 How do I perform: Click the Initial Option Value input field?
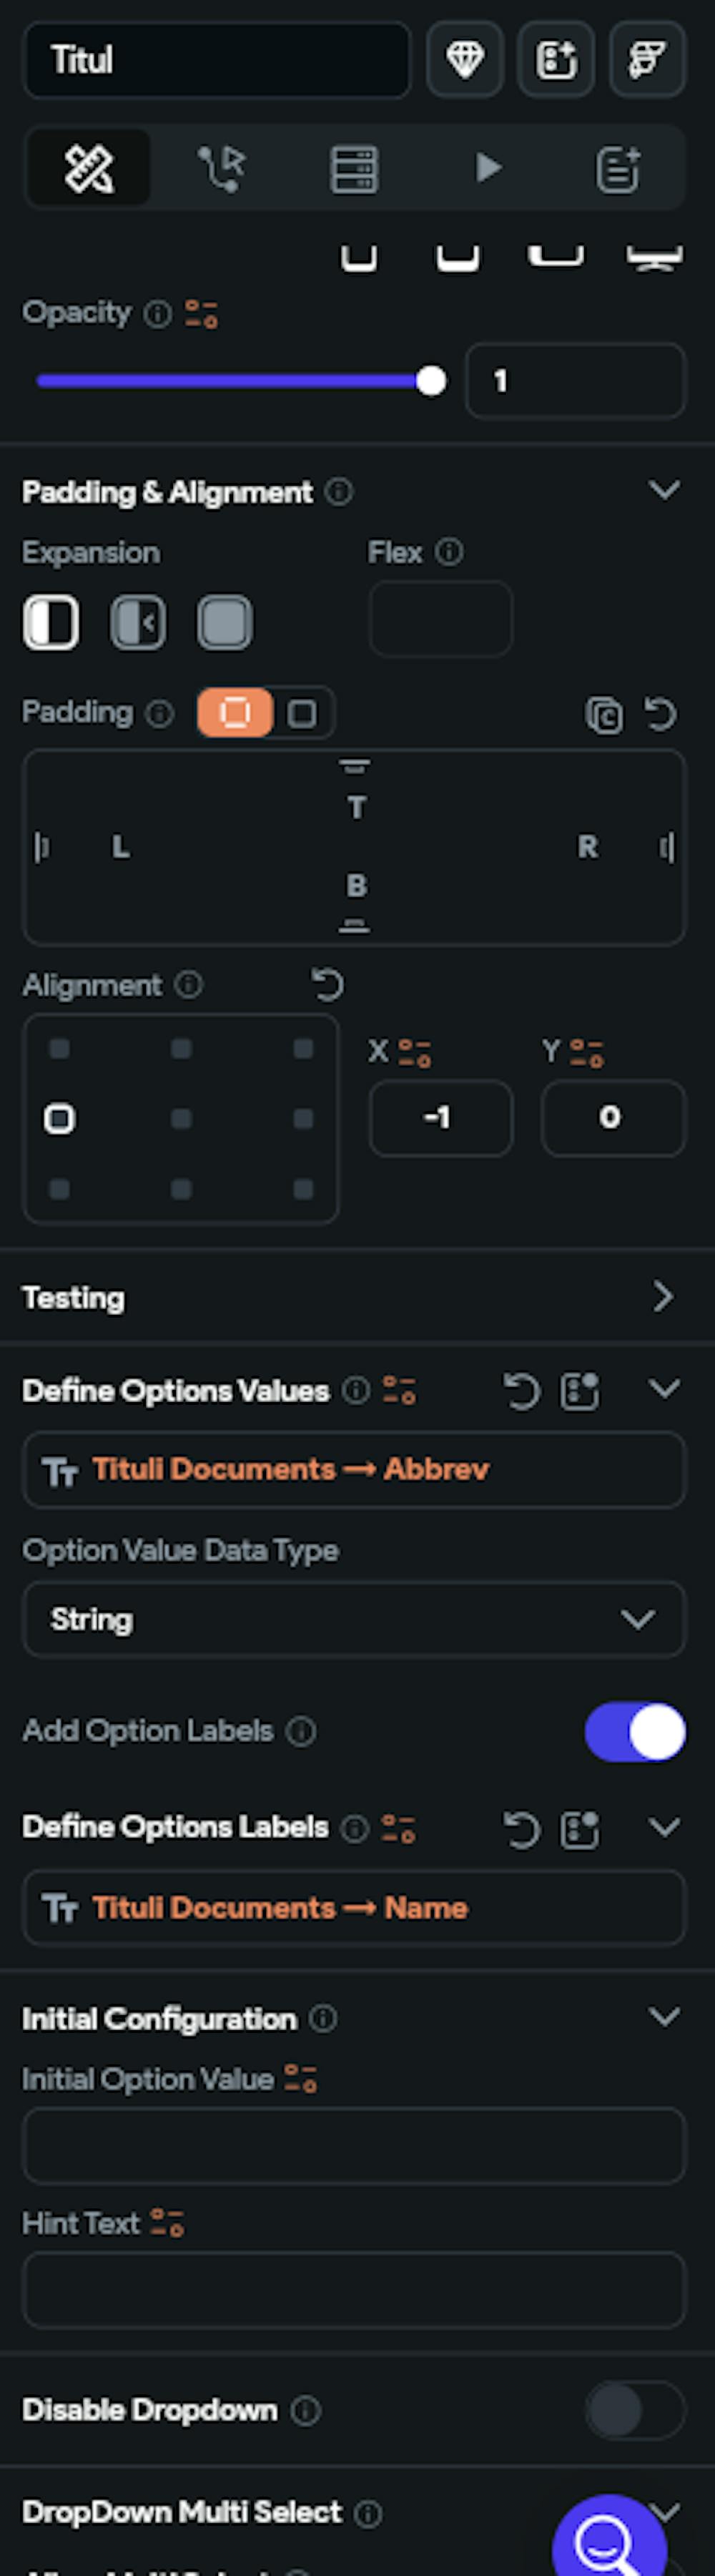point(354,2144)
